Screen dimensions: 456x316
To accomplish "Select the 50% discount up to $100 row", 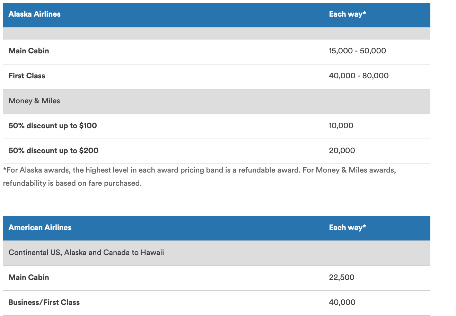I will (53, 126).
